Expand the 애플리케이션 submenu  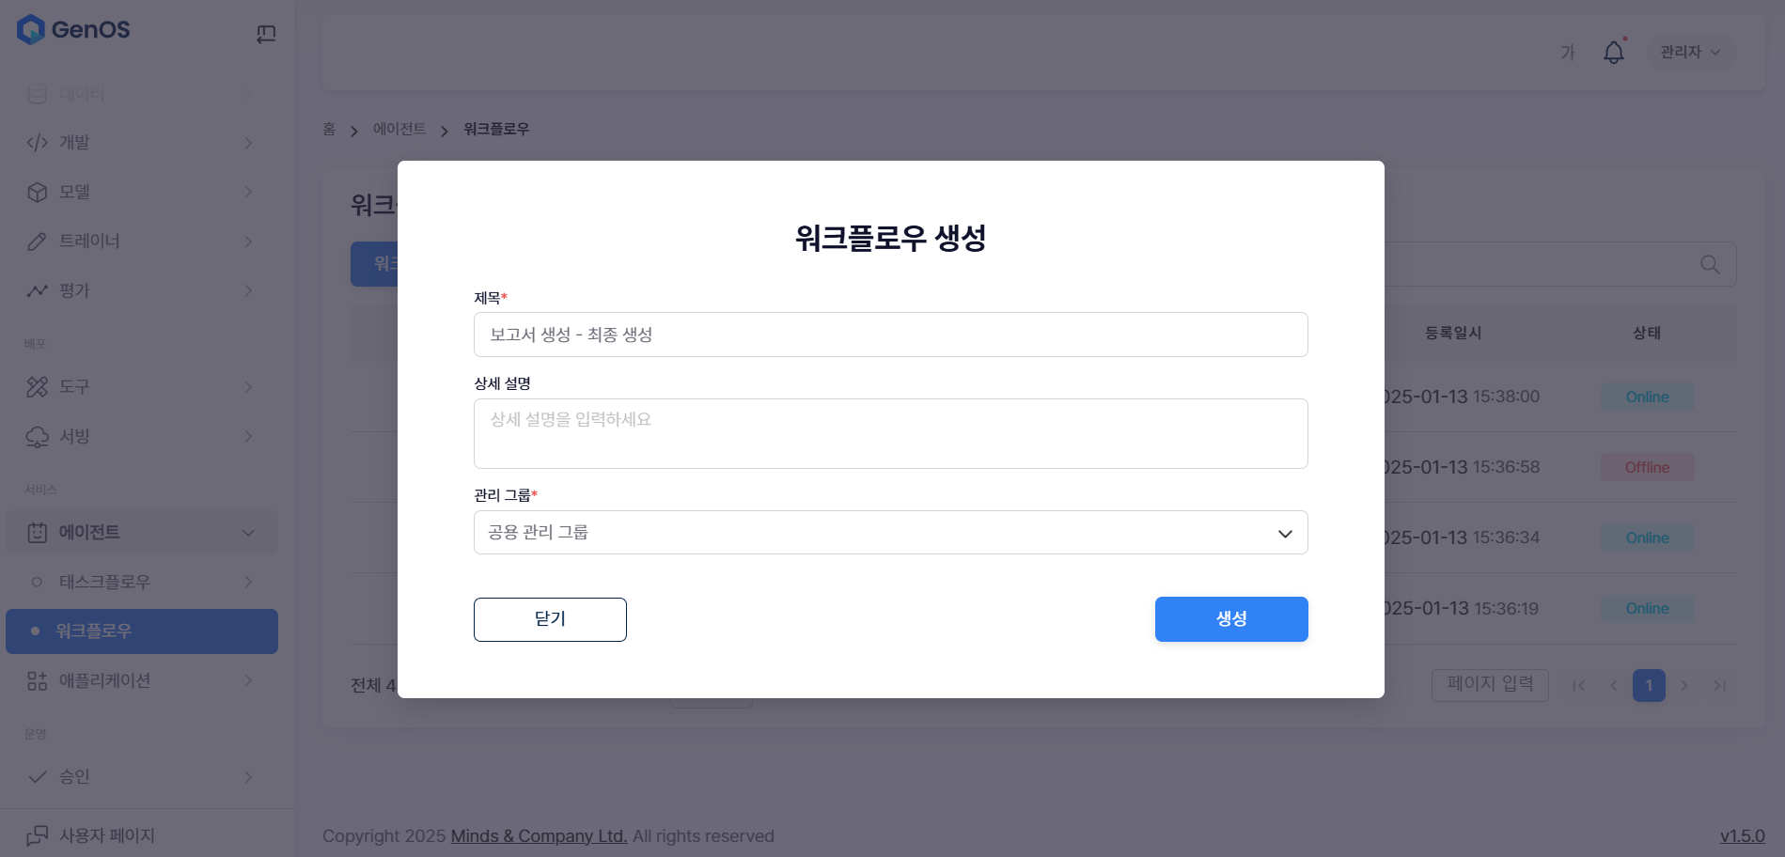coord(248,681)
